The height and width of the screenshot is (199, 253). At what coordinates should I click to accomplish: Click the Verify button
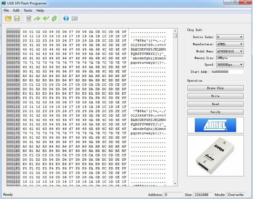pos(215,112)
